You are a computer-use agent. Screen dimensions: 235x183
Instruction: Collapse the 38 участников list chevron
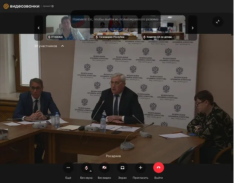(x=63, y=46)
